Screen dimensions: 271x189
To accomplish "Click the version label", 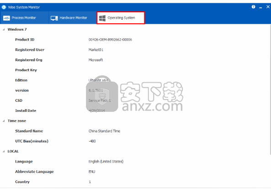I will 22,90.
